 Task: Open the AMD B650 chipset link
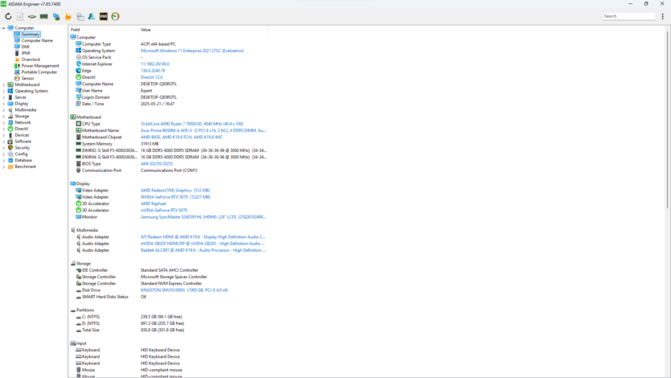coord(182,137)
